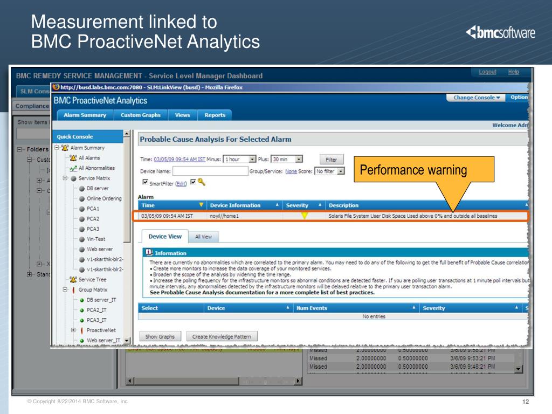Click the Options button in the console header
This screenshot has width=552, height=414.
pos(518,98)
